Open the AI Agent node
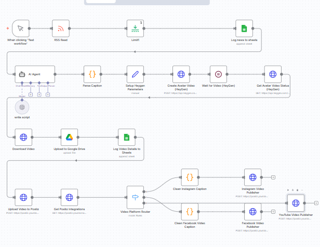320x247 pixels. (x=35, y=74)
